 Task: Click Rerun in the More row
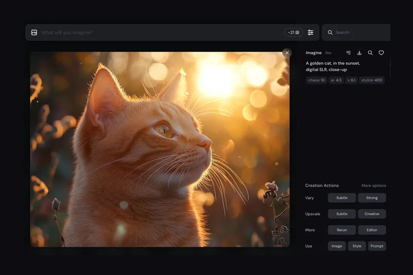342,230
